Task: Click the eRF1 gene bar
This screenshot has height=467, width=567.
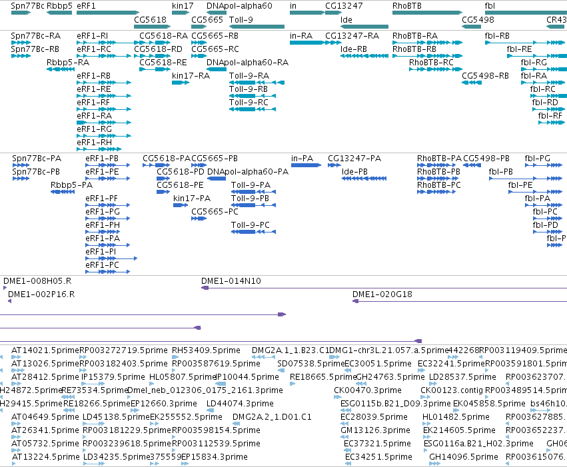Action: (x=108, y=13)
